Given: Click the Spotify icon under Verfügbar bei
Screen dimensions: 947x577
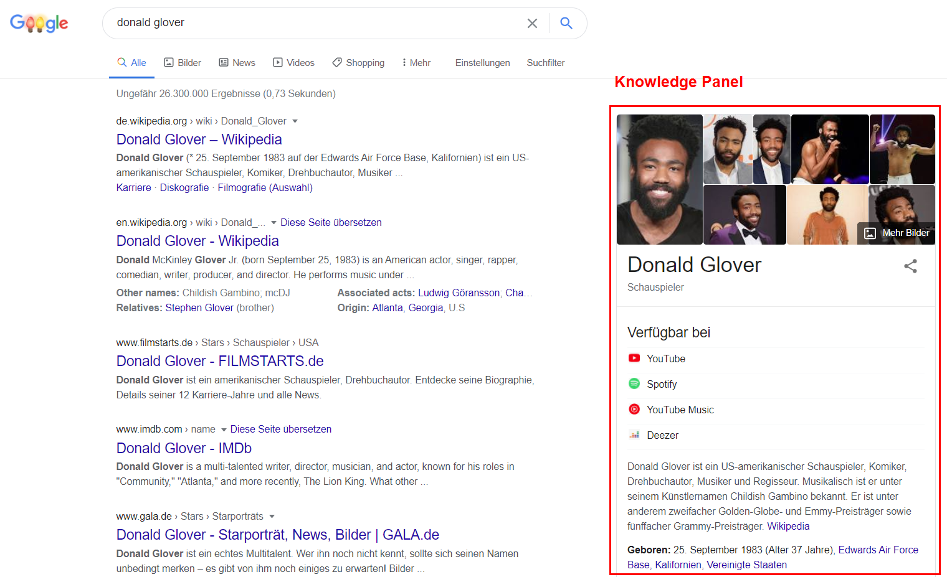Looking at the screenshot, I should pos(634,383).
